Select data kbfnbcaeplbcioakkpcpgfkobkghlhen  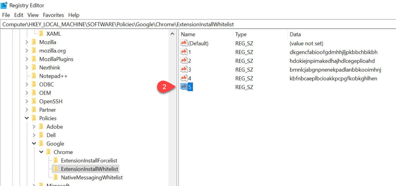(333, 78)
